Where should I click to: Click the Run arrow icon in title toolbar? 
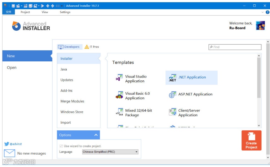(42, 6)
